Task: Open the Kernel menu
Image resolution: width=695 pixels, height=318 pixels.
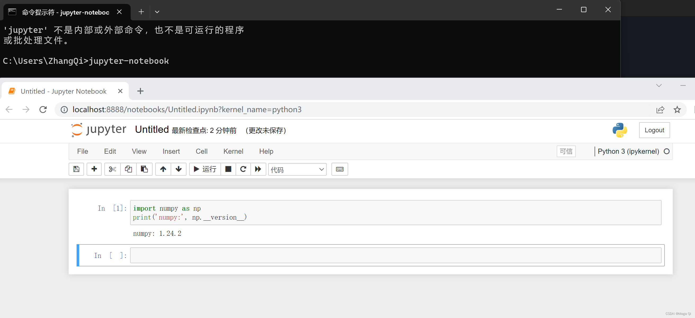Action: coord(233,151)
